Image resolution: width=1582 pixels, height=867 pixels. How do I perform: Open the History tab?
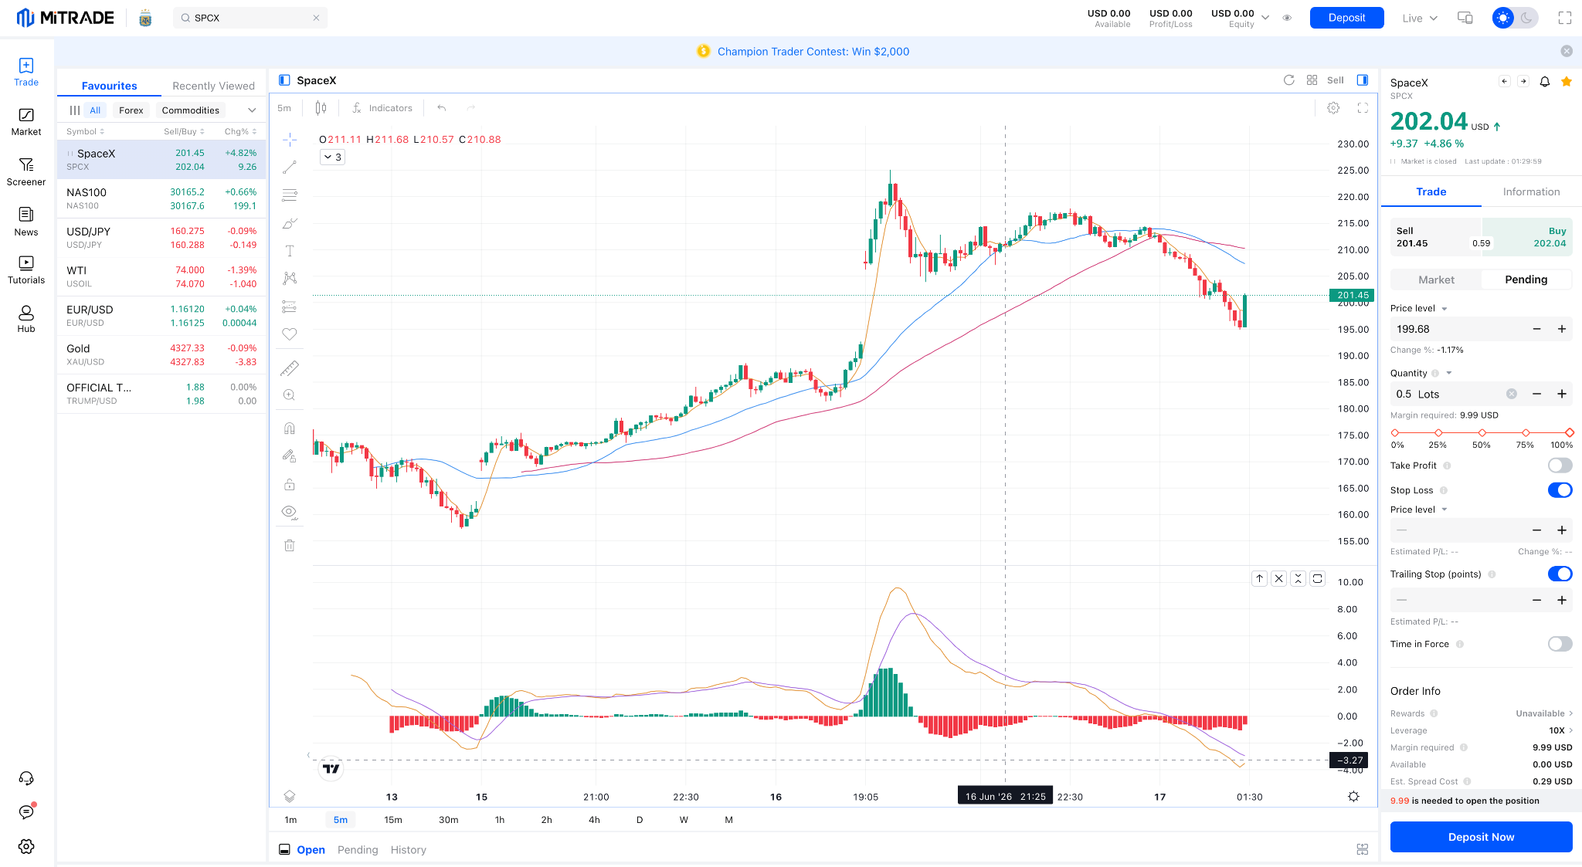click(408, 850)
